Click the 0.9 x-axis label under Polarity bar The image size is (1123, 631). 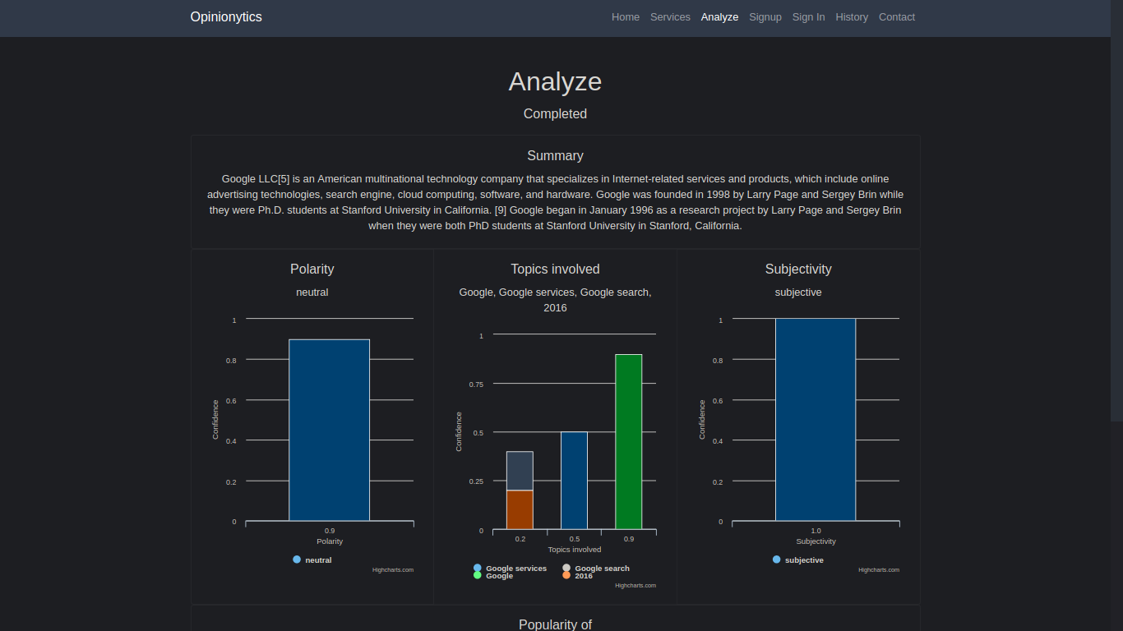pyautogui.click(x=330, y=531)
